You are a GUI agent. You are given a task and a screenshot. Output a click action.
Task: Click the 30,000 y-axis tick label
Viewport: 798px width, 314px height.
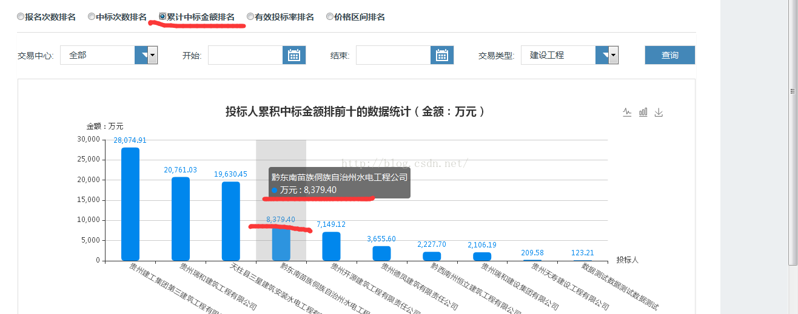click(x=89, y=139)
